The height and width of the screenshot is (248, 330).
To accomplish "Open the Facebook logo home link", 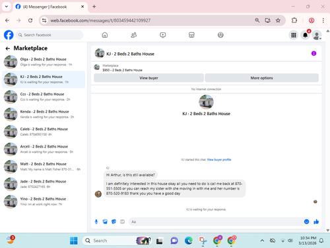I will click(x=9, y=35).
